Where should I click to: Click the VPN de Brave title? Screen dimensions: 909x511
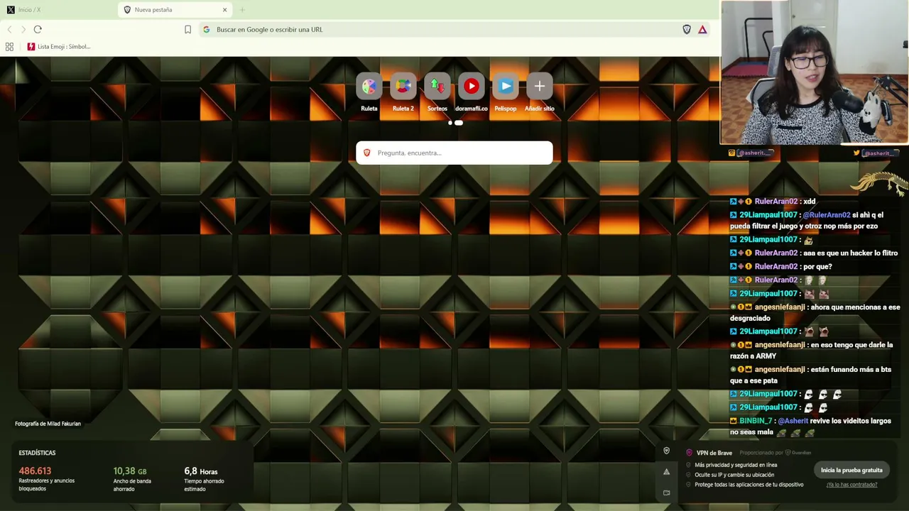[714, 453]
